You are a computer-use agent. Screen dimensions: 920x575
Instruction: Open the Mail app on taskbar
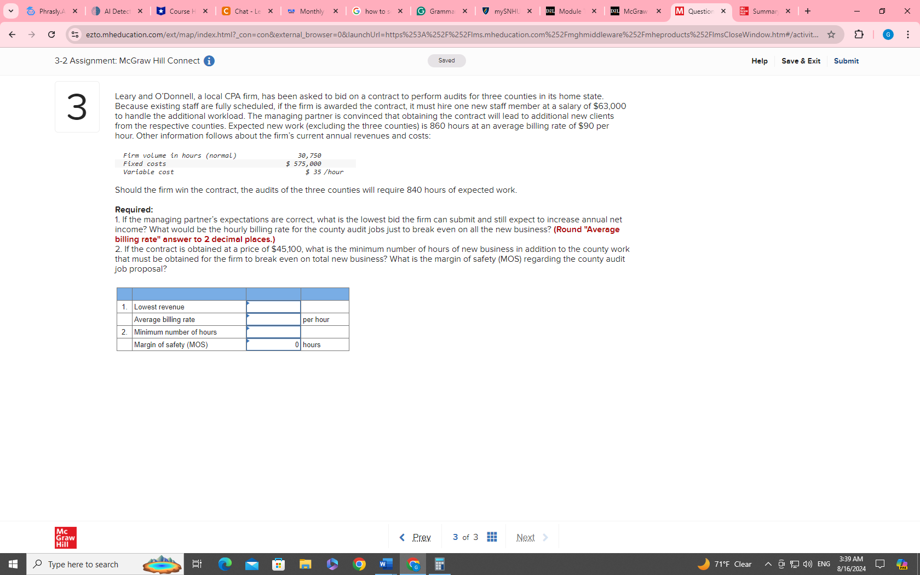[251, 564]
